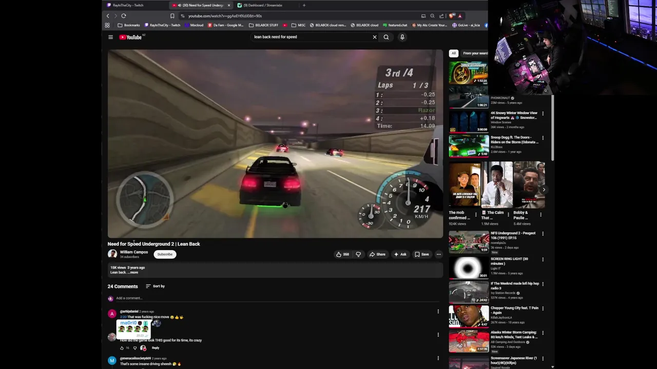Open the MISC bookmarks folder

point(299,25)
